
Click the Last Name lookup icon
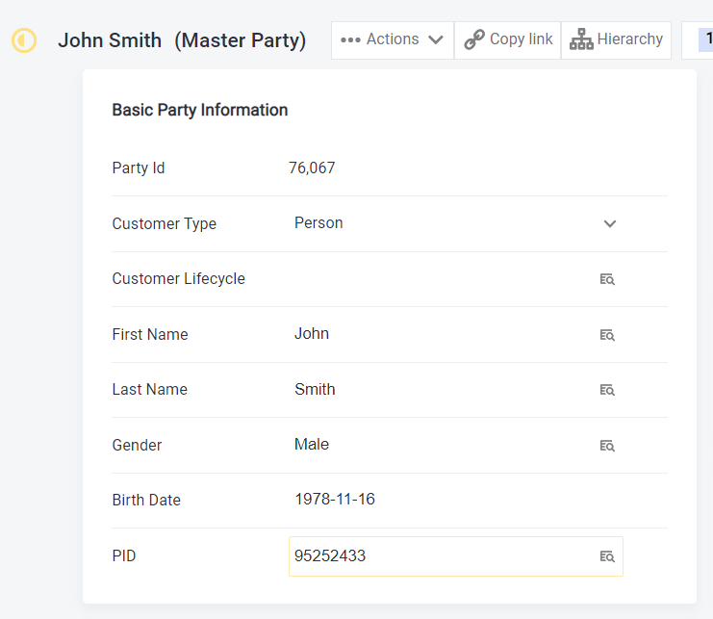tap(607, 390)
